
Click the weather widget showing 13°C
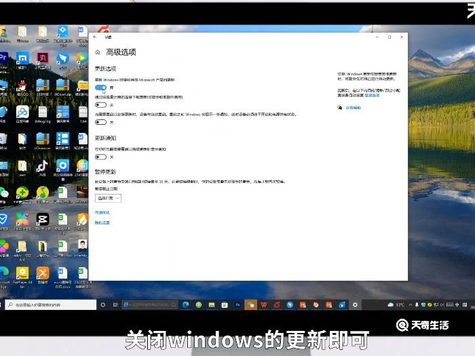pyautogui.click(x=396, y=305)
